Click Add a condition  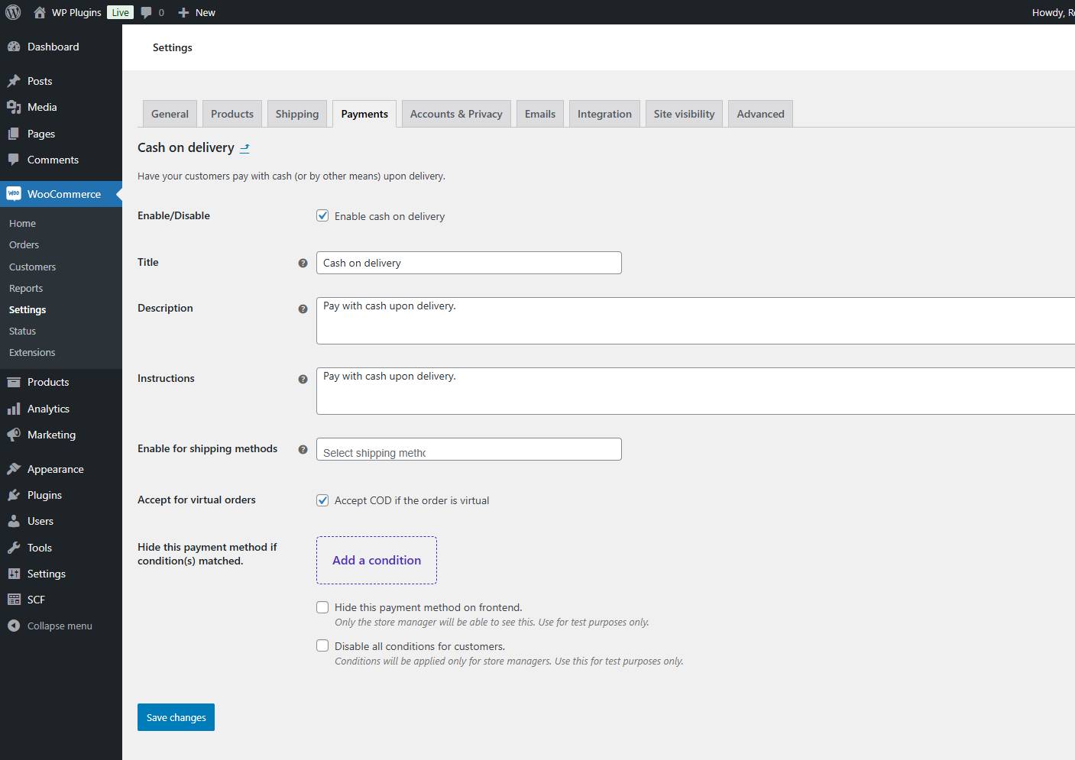(x=377, y=560)
